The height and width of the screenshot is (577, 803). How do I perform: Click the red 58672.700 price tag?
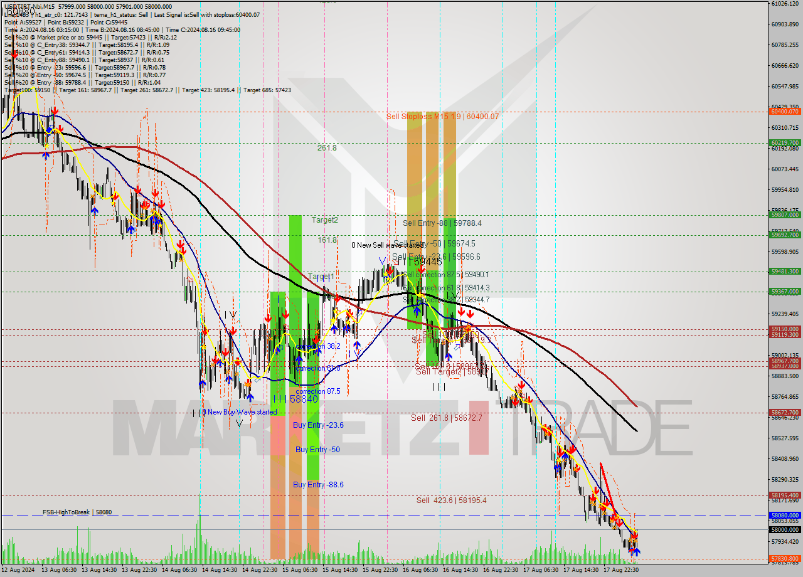[784, 412]
